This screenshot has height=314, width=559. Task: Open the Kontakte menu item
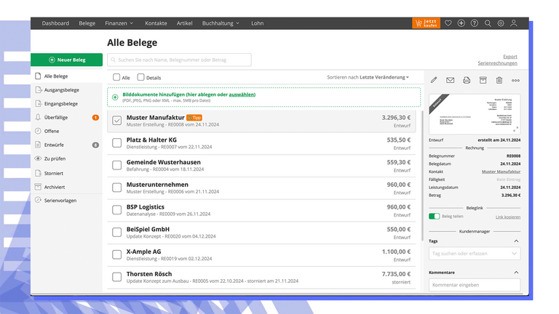click(156, 23)
